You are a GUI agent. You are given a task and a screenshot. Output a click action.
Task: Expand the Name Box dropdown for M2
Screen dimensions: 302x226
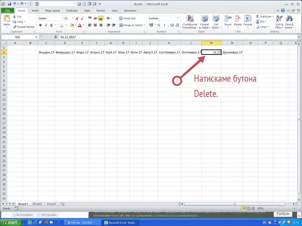click(36, 37)
